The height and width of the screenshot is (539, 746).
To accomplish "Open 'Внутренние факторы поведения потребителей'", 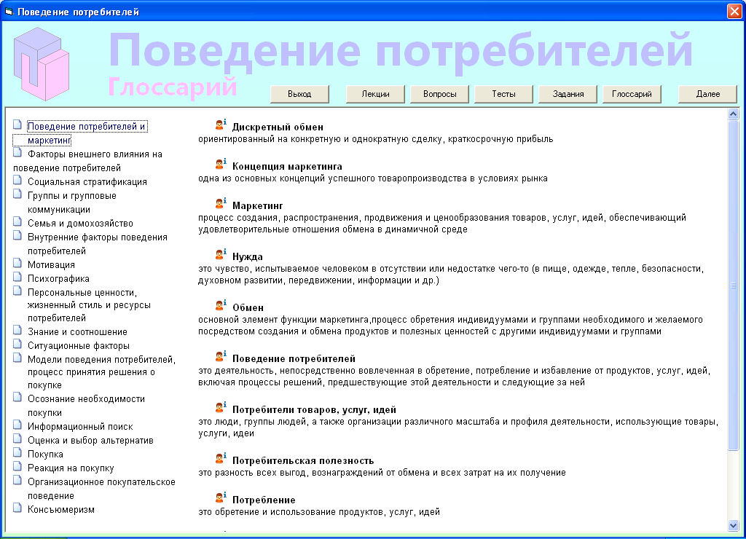I will 97,243.
